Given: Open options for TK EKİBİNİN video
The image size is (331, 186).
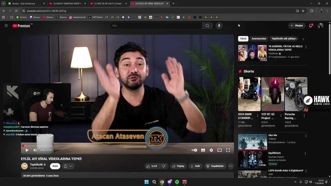Looking at the screenshot, I should [306, 47].
